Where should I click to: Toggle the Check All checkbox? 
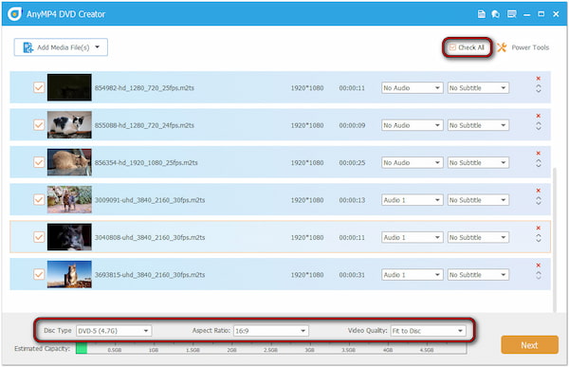(x=452, y=47)
